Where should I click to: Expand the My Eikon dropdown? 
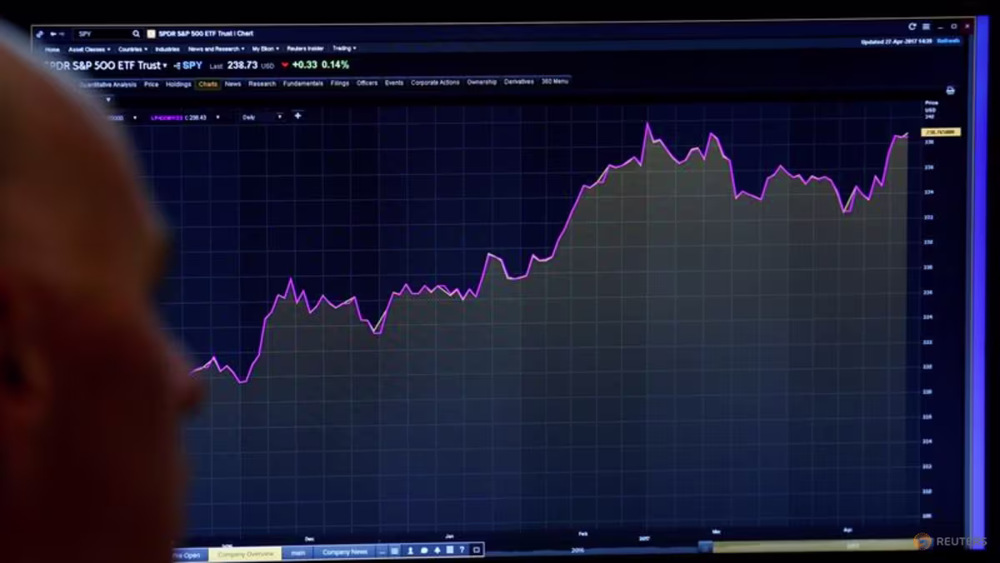tap(267, 49)
